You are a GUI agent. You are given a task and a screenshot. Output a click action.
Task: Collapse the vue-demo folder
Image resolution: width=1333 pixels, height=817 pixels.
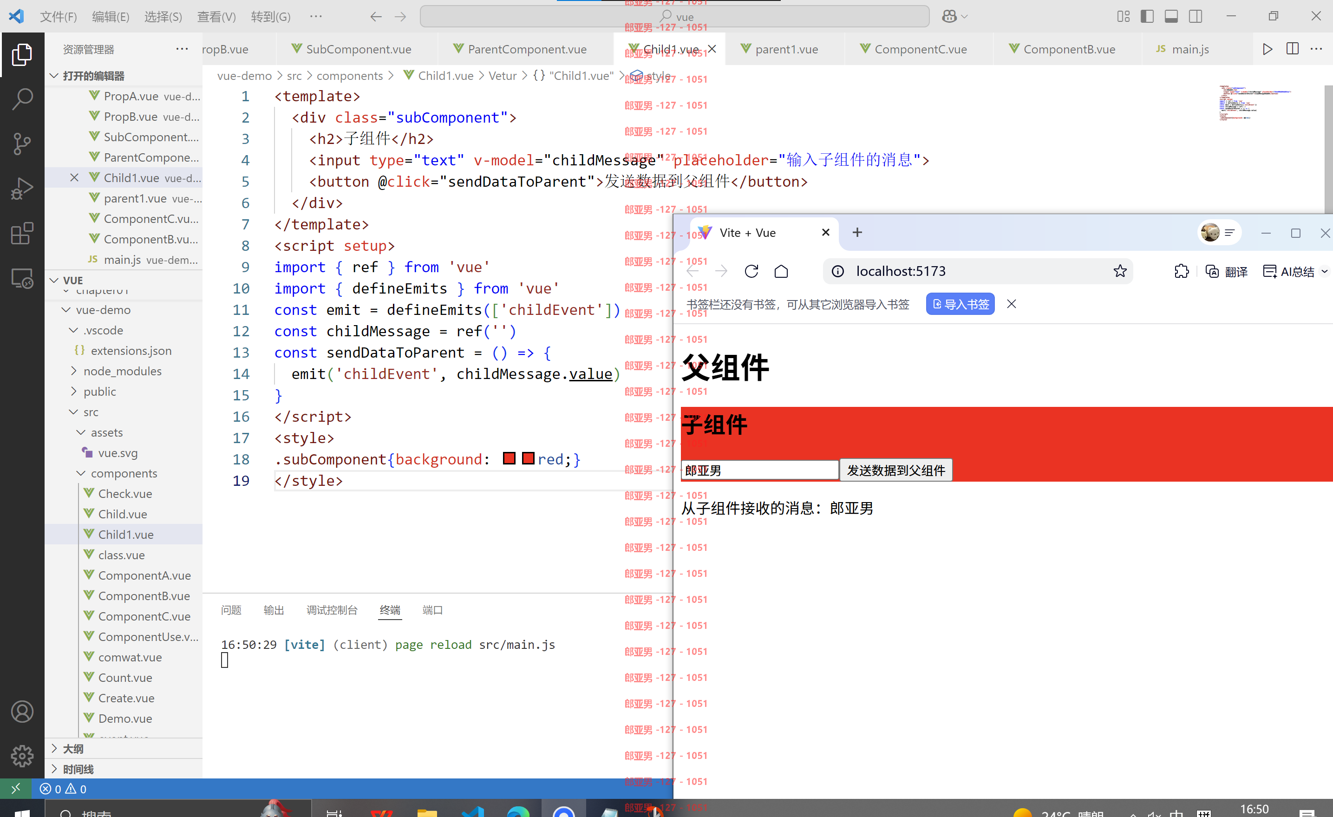coord(124,310)
